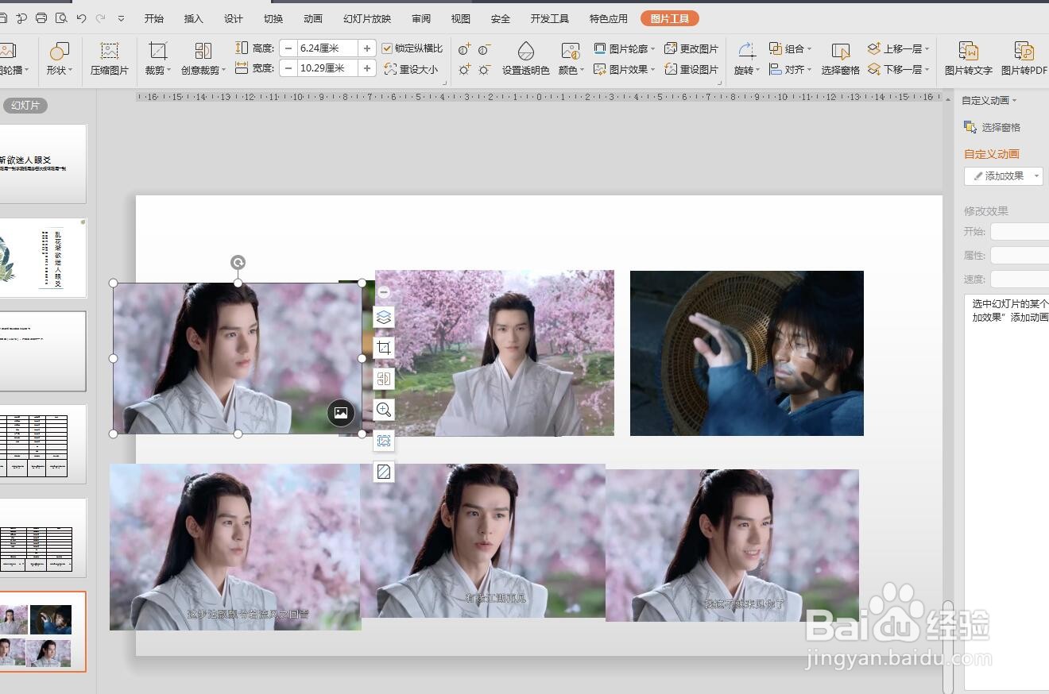Increase picture contrast icon

pos(465,49)
